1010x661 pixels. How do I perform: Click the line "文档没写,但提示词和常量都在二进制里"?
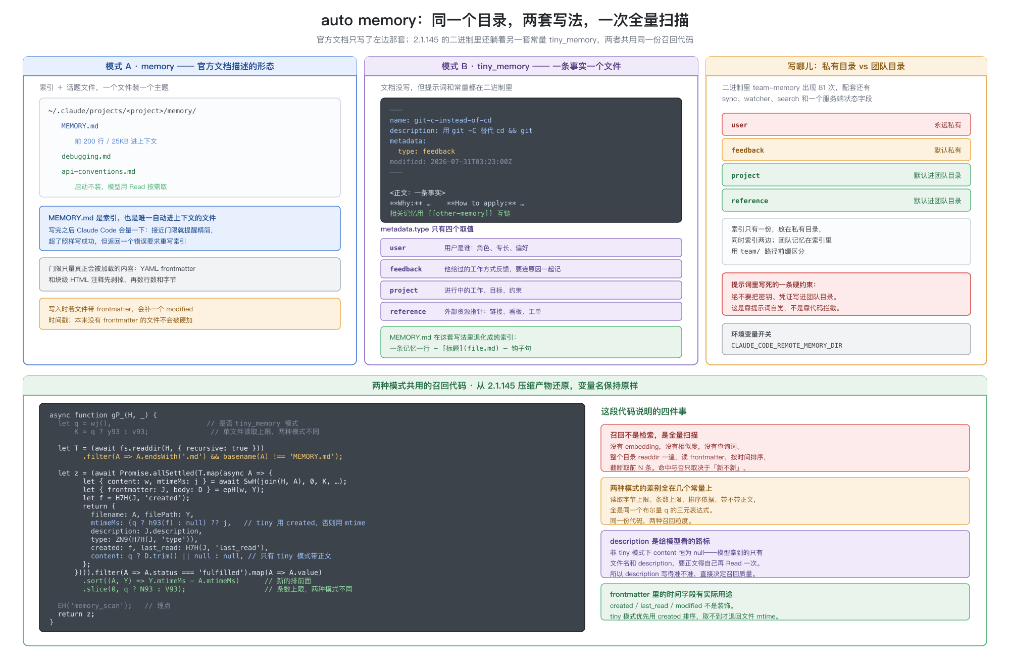coord(446,87)
